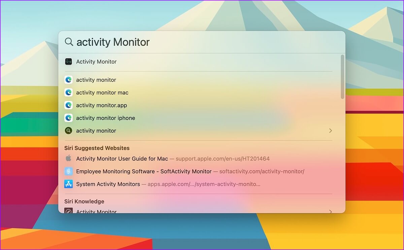The height and width of the screenshot is (250, 404).
Task: Click the App Store icon for System Activity Monitors
Action: pyautogui.click(x=69, y=184)
